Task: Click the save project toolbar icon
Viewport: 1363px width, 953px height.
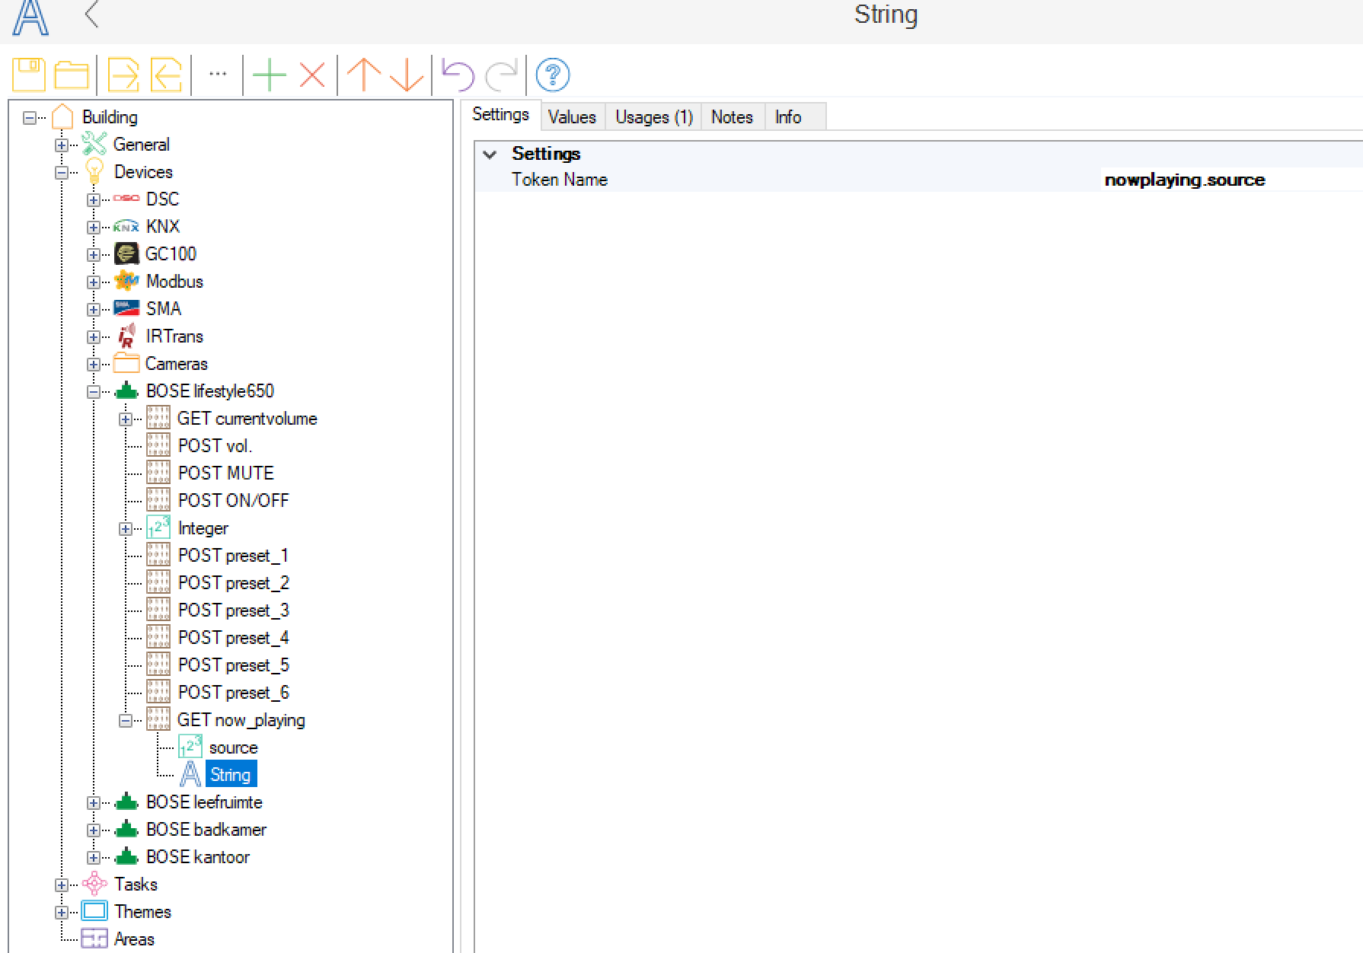Action: point(29,75)
